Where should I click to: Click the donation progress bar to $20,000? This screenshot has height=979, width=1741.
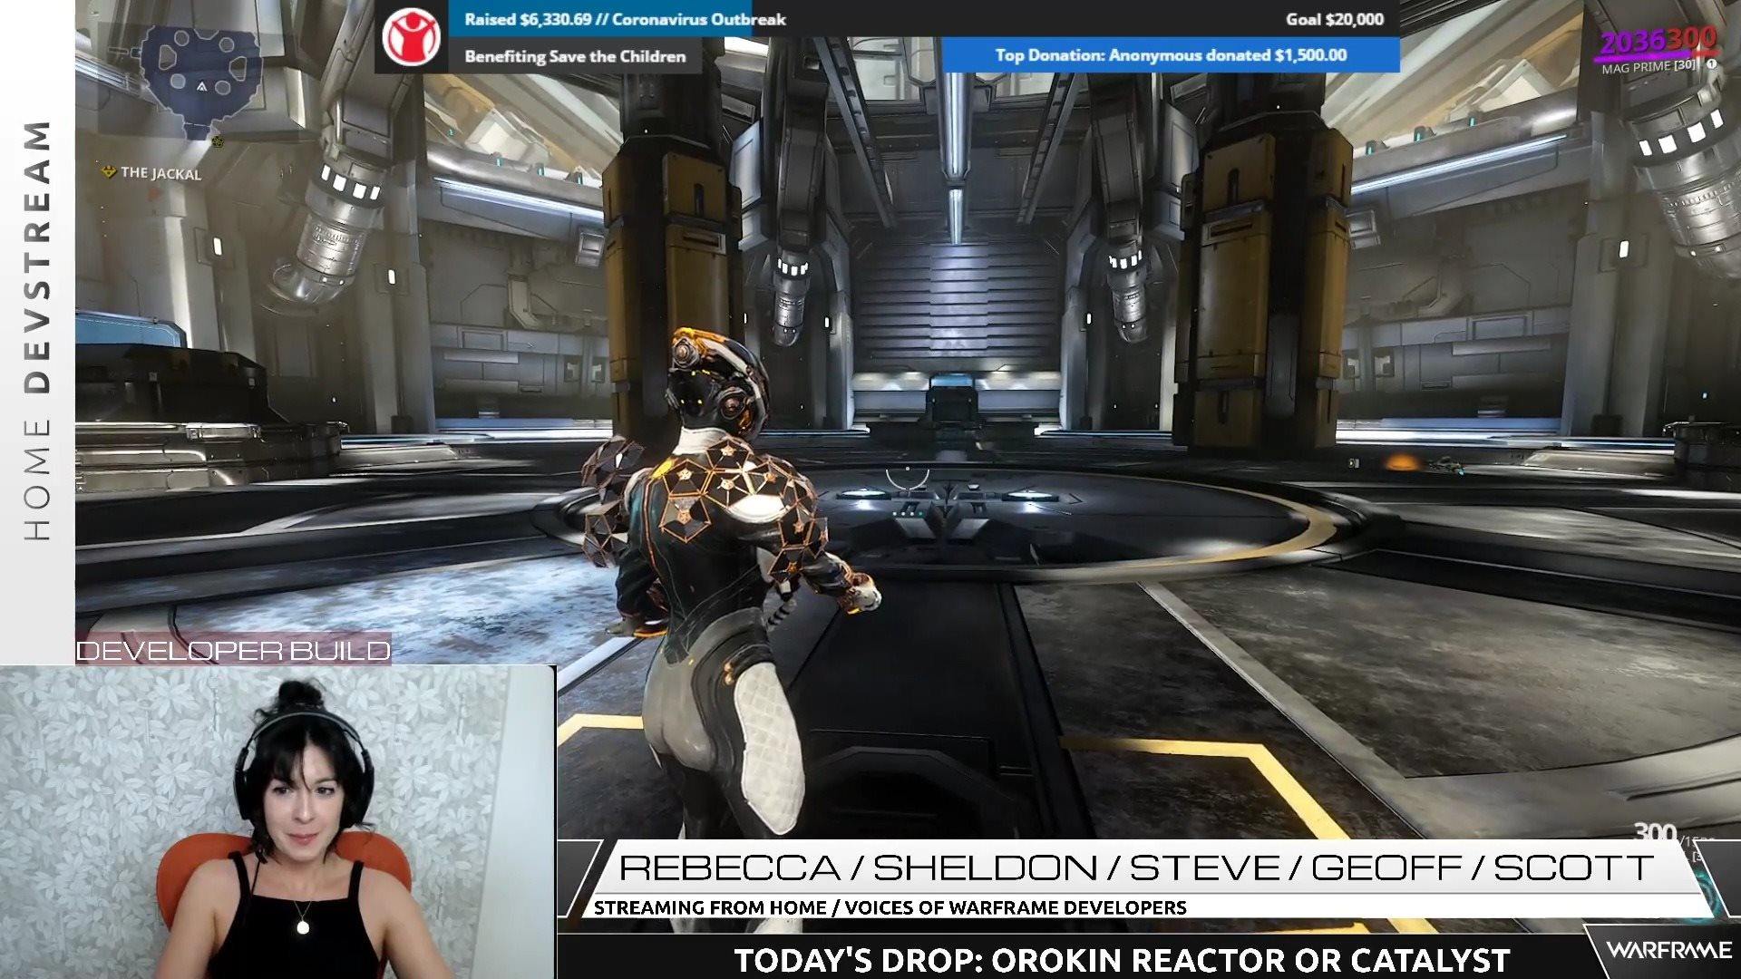(924, 19)
